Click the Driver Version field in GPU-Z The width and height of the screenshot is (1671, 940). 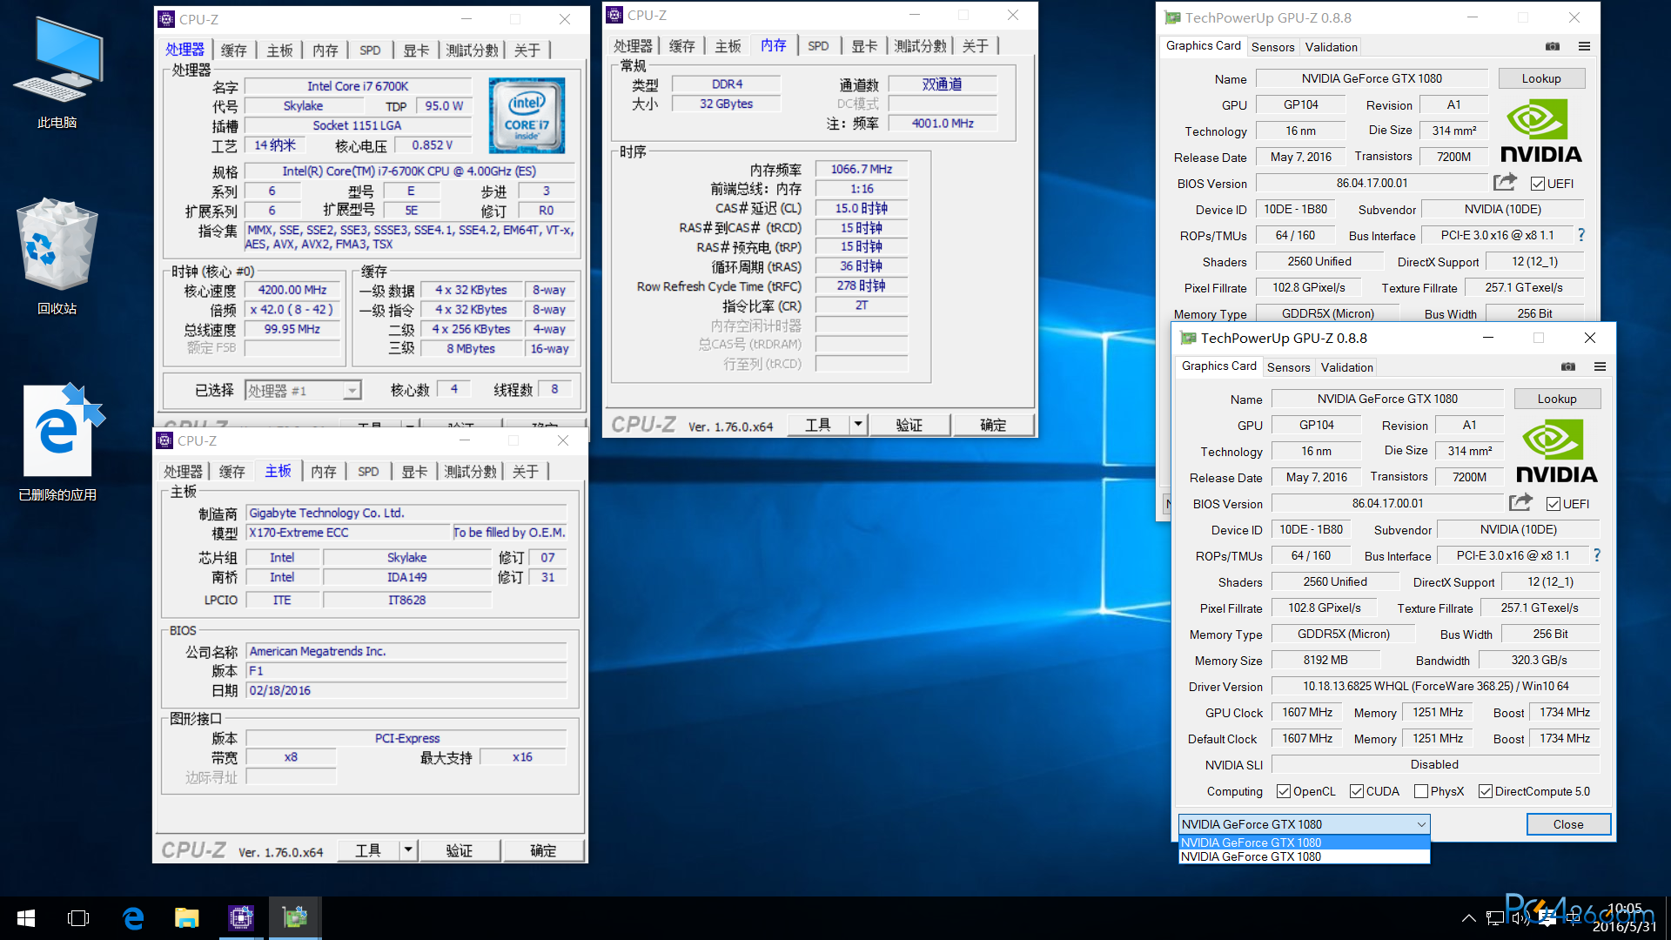click(x=1435, y=686)
